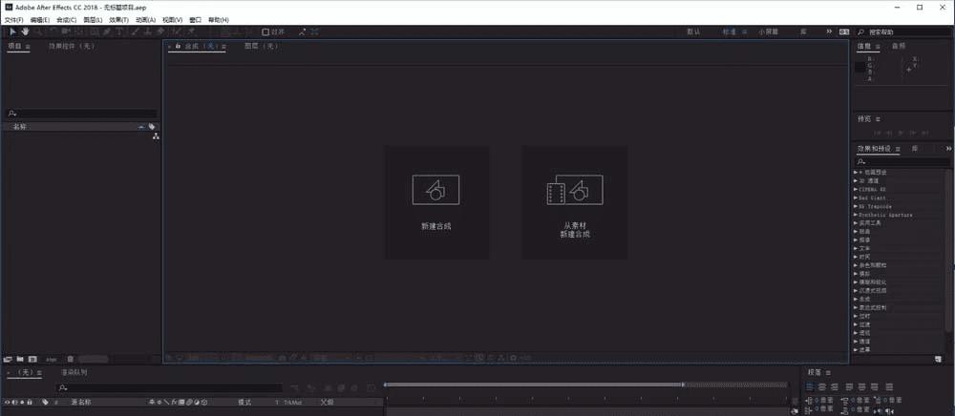955x416 pixels.
Task: Open the 窗口 menu
Action: point(195,20)
